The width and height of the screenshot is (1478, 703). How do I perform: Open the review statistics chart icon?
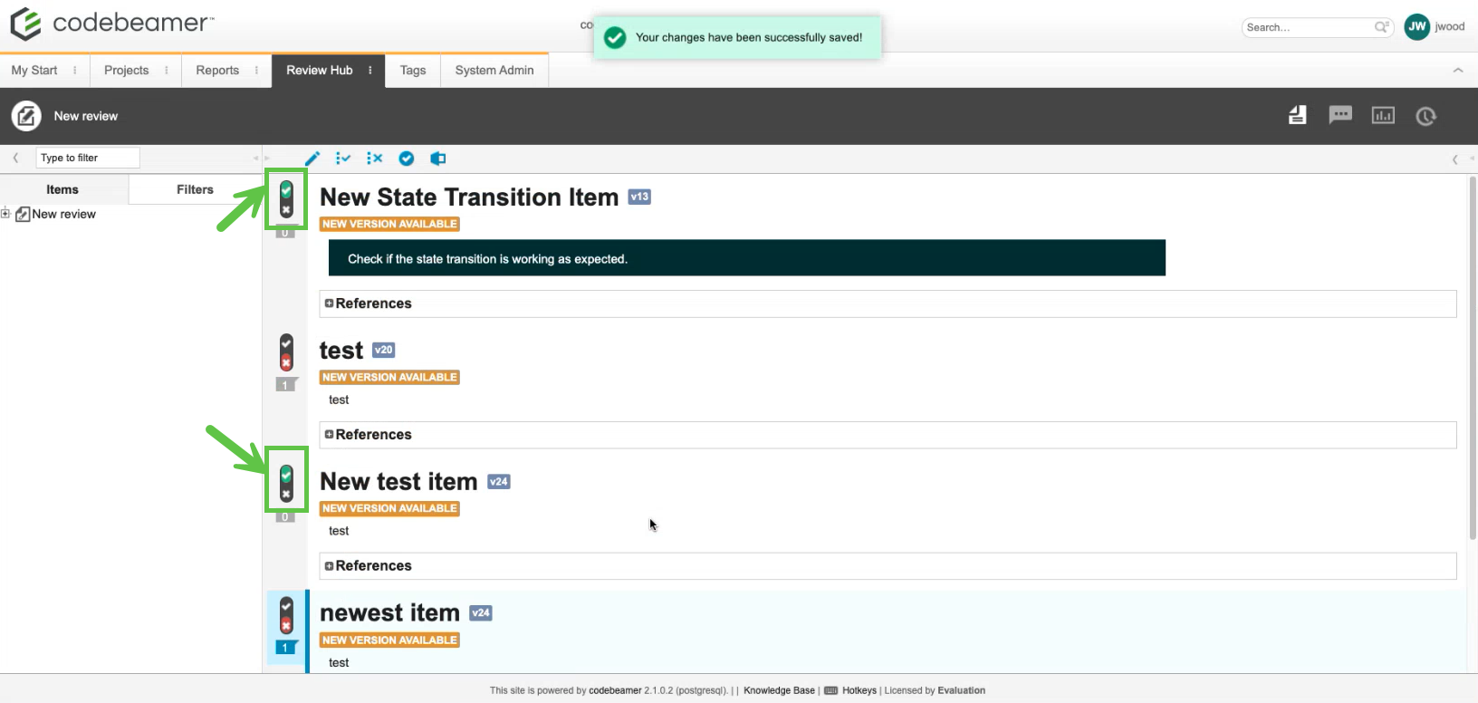(1383, 115)
